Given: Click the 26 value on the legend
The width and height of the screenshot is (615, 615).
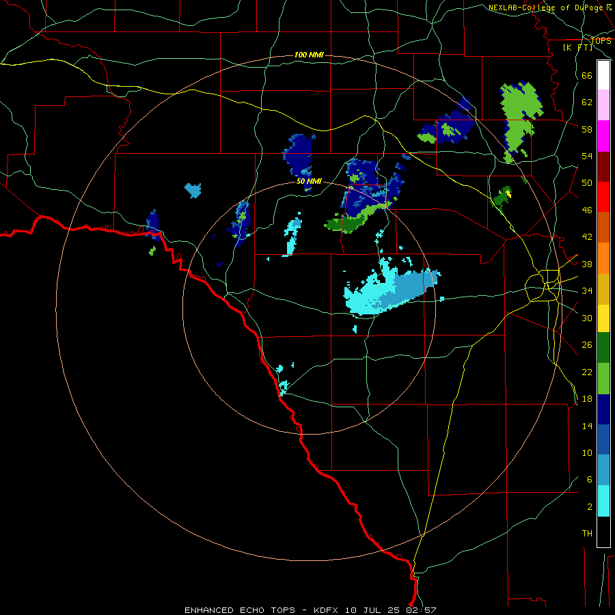Looking at the screenshot, I should click(587, 345).
